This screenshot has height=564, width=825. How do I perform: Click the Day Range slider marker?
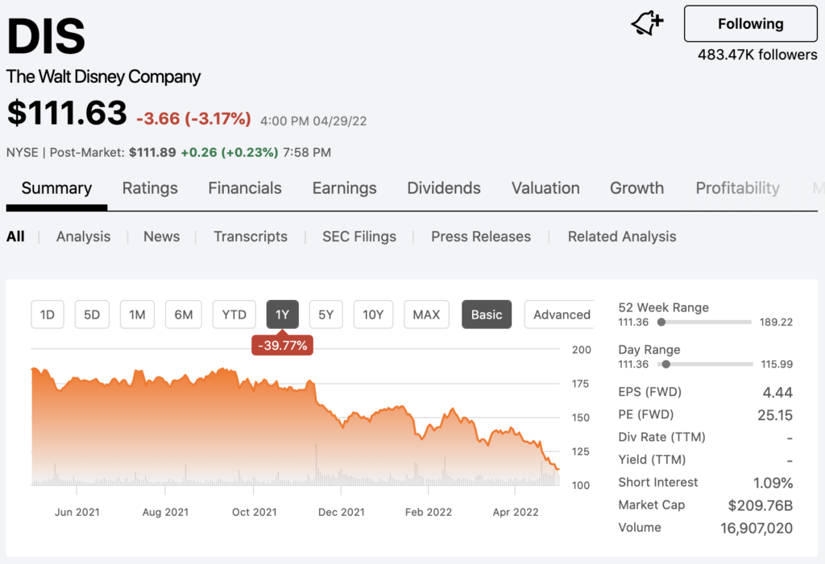[x=666, y=364]
